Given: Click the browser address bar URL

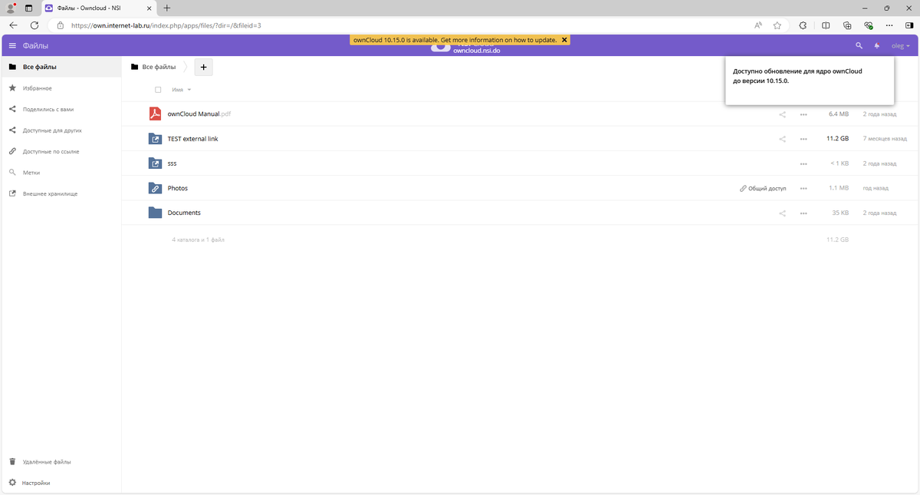Looking at the screenshot, I should point(166,25).
